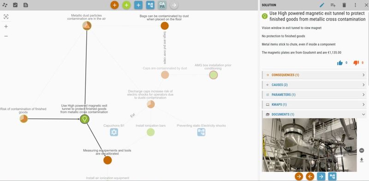369x181 pixels.
Task: Click the playlist-add icon in Solution header
Action: tap(333, 5)
